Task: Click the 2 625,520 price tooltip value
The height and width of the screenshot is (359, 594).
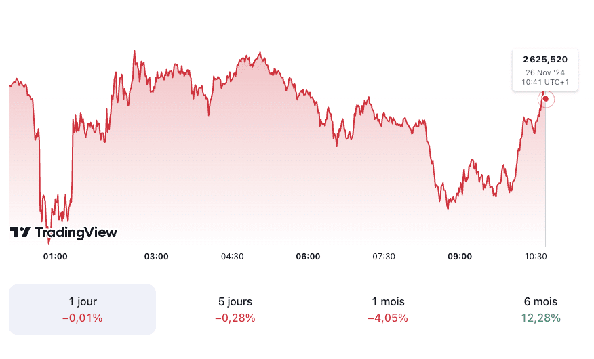Action: [x=545, y=59]
